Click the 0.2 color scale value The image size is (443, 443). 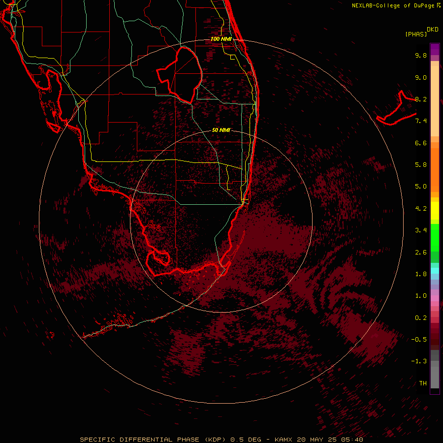[x=421, y=318]
